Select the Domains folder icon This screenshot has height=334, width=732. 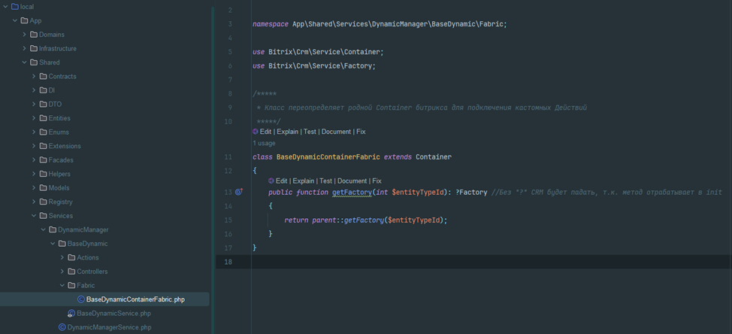[34, 35]
